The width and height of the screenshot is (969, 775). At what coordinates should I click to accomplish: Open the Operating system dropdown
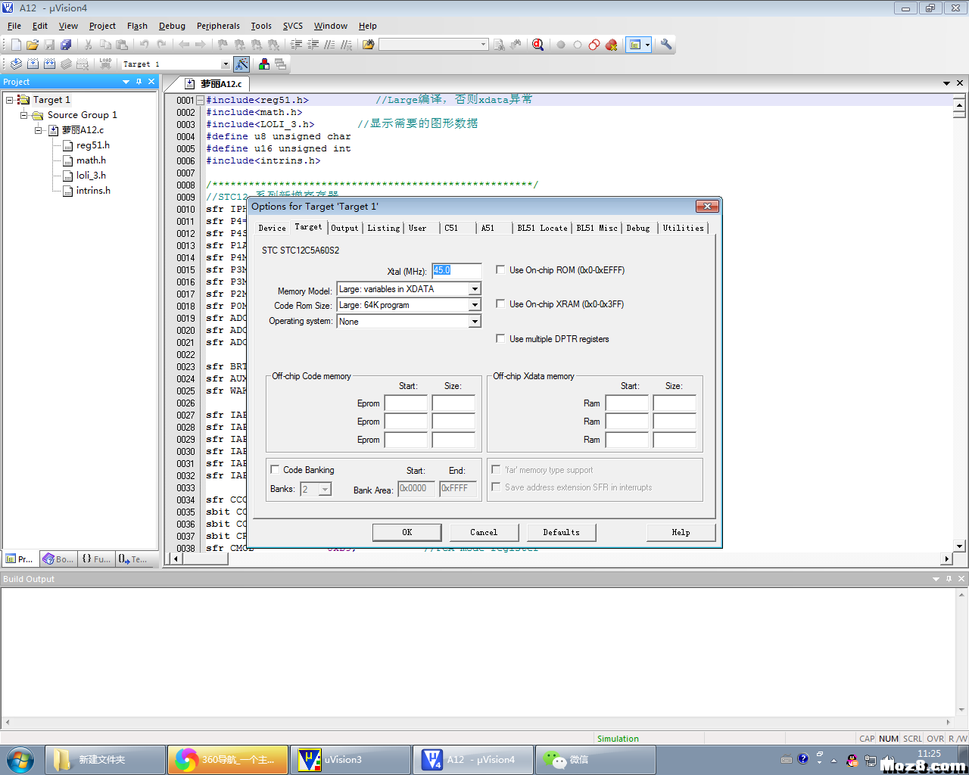click(x=475, y=322)
